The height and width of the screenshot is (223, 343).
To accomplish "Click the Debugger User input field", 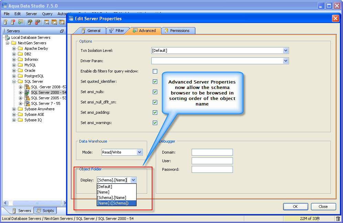I will (x=212, y=161).
